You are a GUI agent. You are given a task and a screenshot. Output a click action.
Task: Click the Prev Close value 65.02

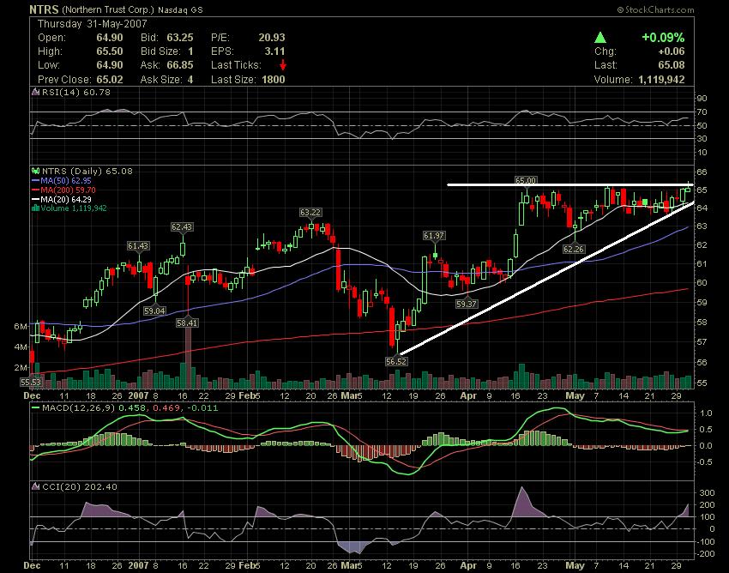tap(110, 80)
